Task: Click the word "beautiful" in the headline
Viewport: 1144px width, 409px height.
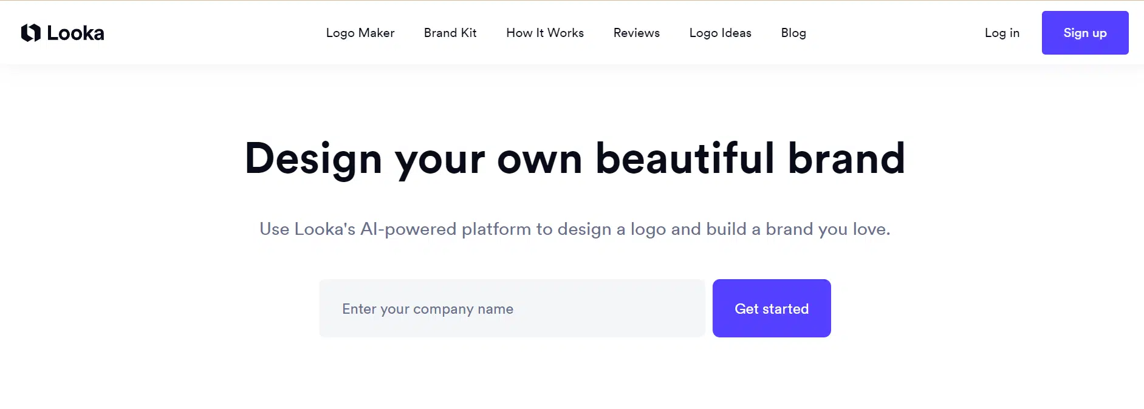Action: coord(685,158)
